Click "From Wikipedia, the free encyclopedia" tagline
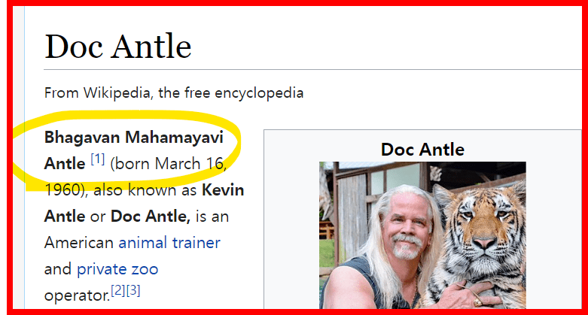Image resolution: width=588 pixels, height=315 pixels. (x=174, y=93)
